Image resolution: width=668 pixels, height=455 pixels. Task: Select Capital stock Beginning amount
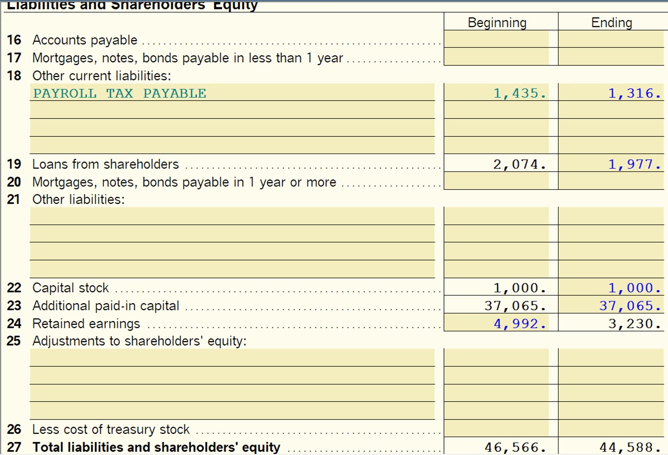click(x=497, y=288)
